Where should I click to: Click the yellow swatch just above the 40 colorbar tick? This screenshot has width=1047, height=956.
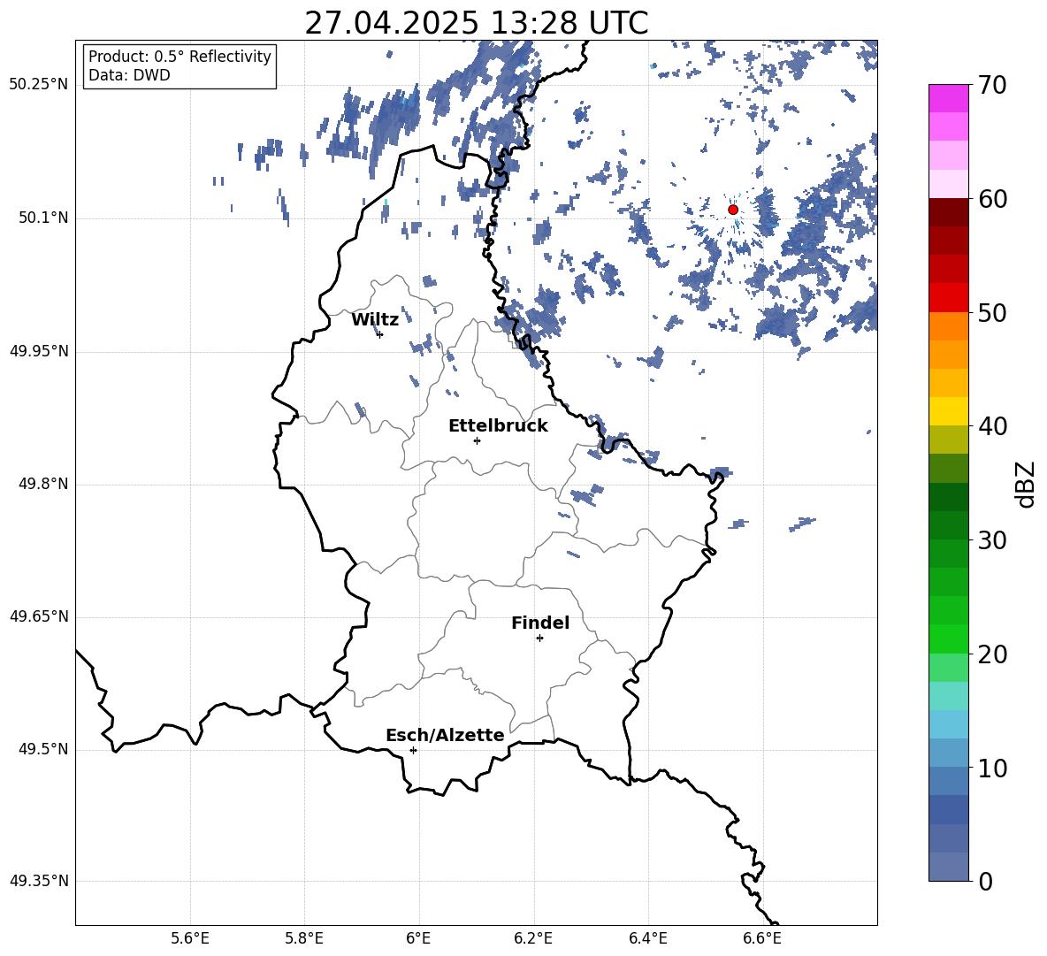[949, 411]
